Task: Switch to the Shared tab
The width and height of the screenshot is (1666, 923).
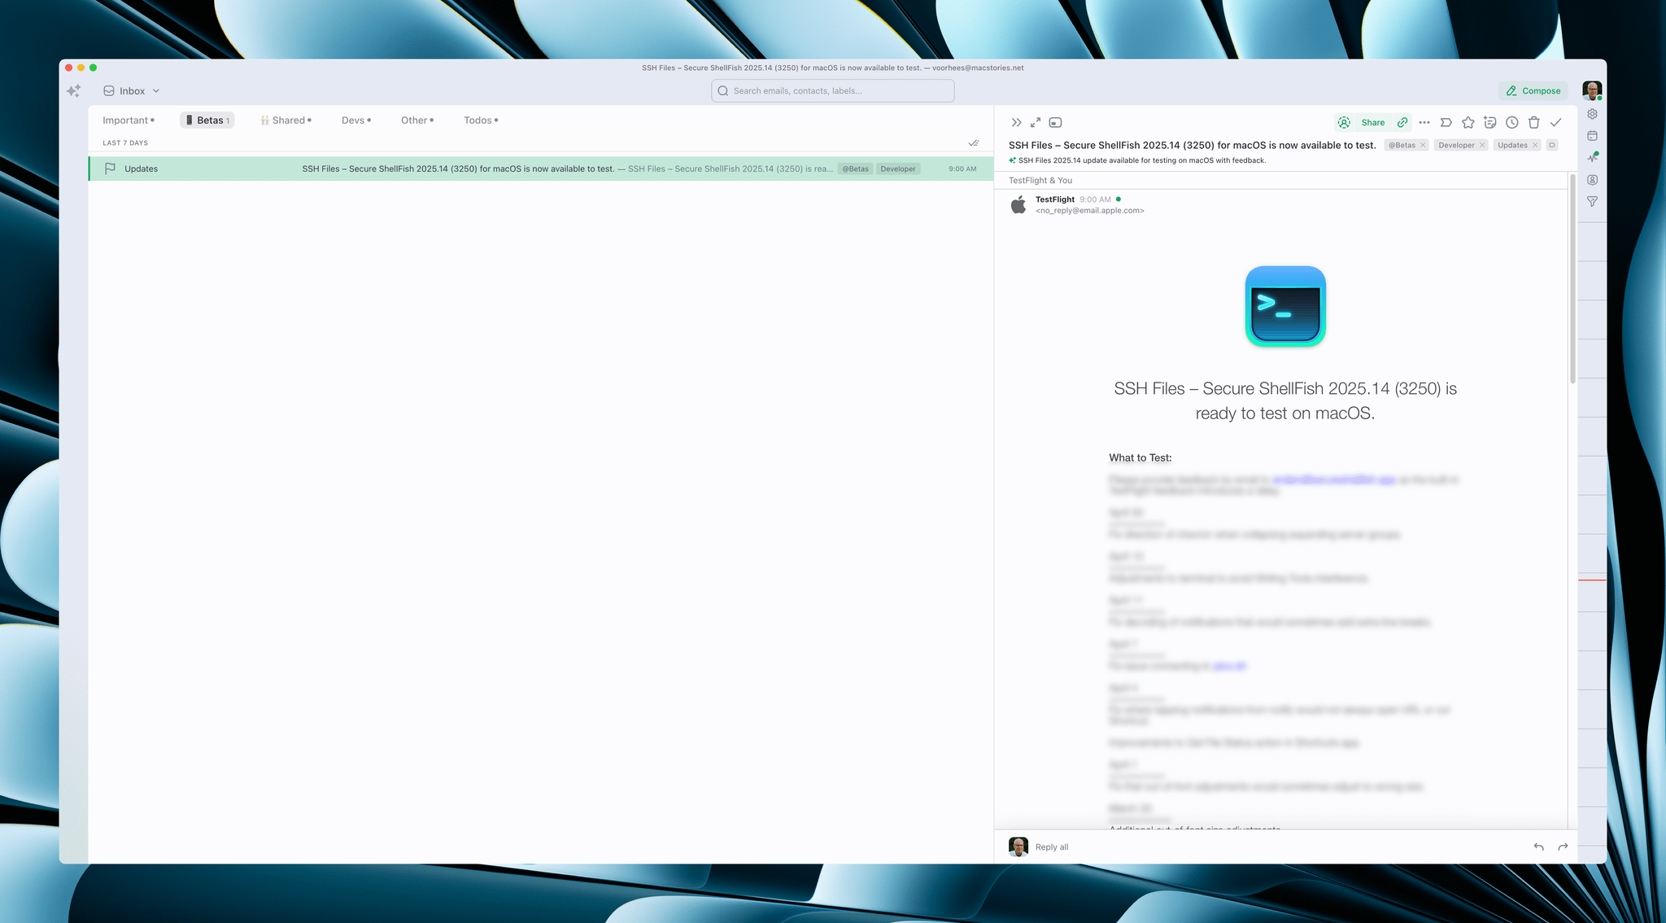Action: tap(286, 120)
